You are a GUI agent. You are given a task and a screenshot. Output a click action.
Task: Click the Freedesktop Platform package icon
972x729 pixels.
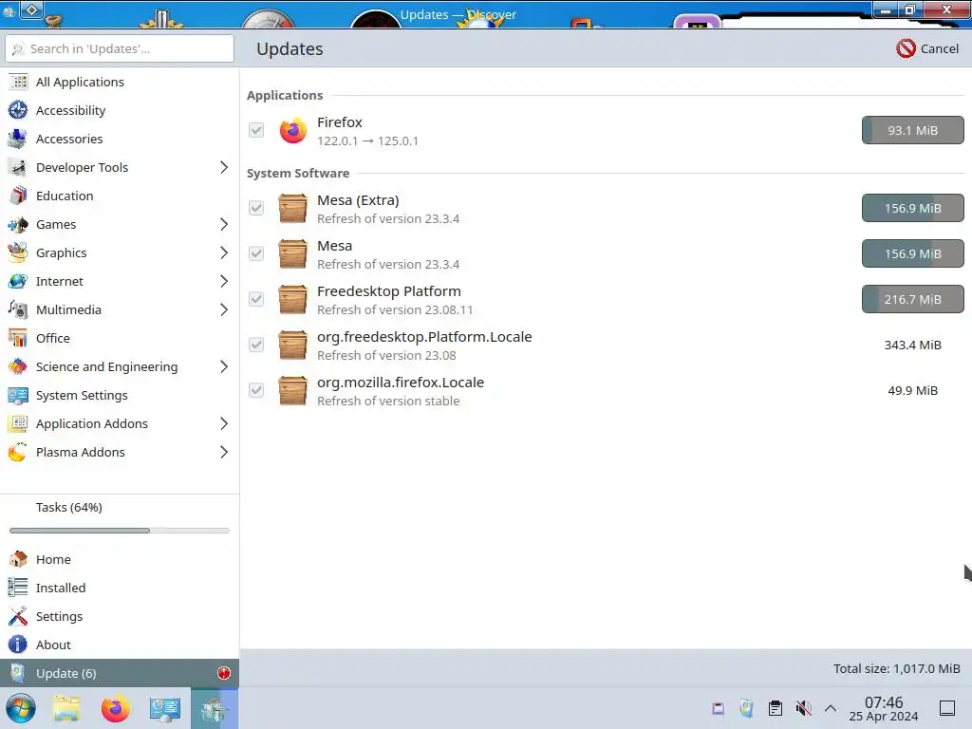pyautogui.click(x=292, y=299)
